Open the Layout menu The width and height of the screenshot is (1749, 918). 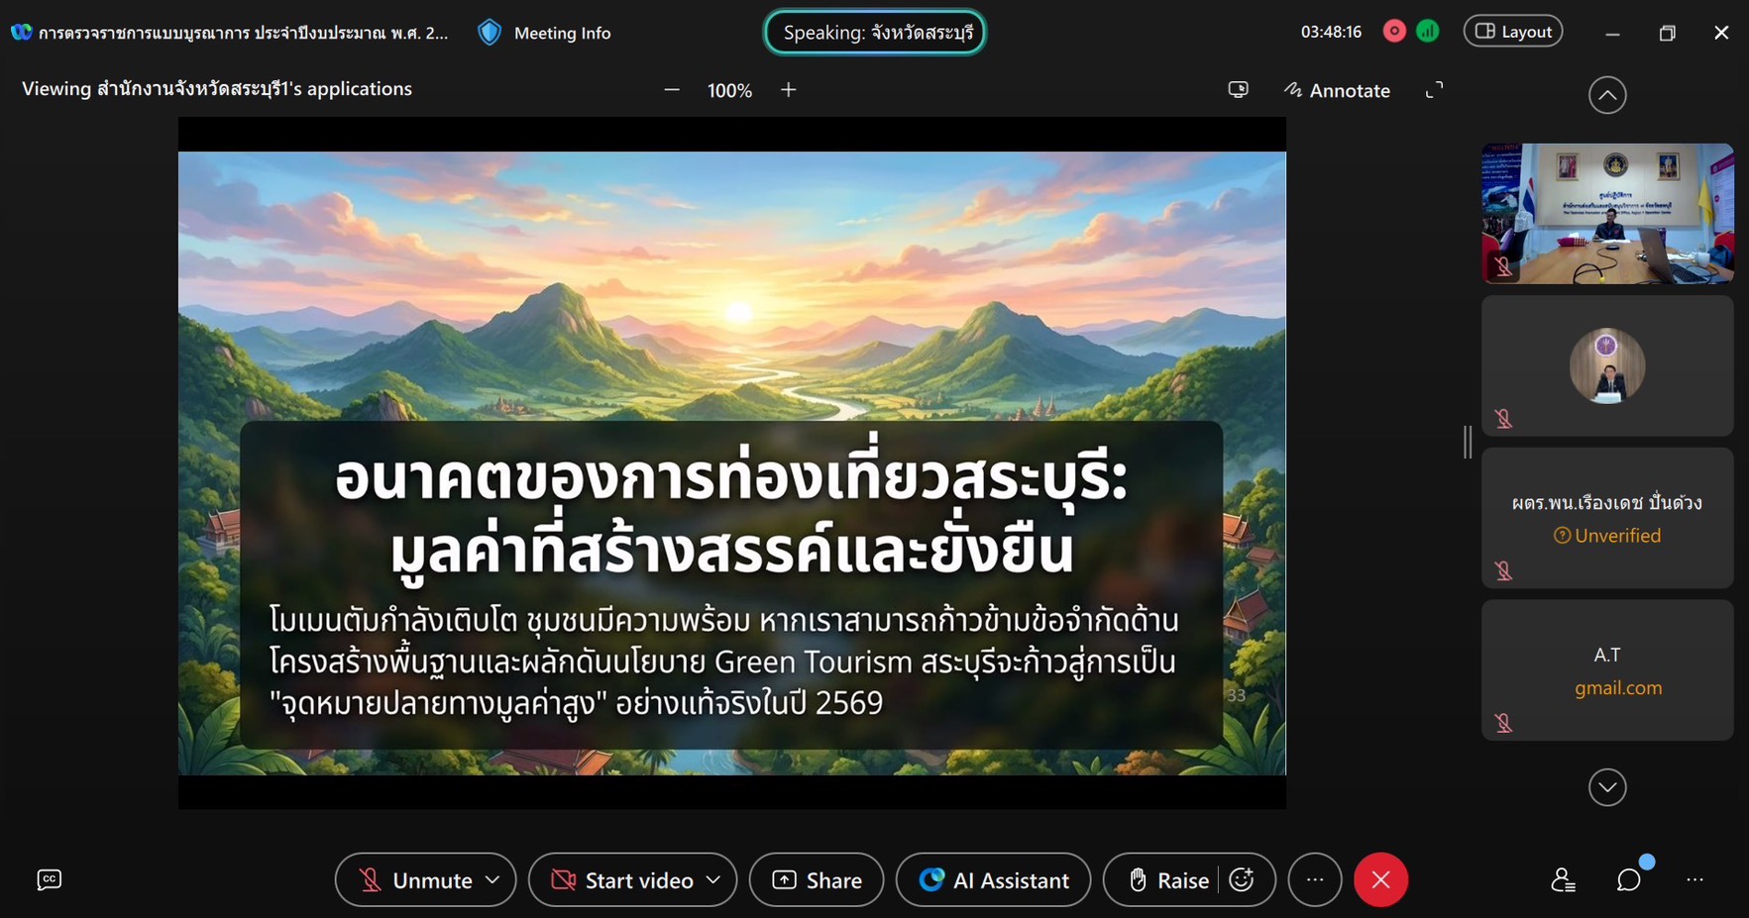pyautogui.click(x=1513, y=32)
